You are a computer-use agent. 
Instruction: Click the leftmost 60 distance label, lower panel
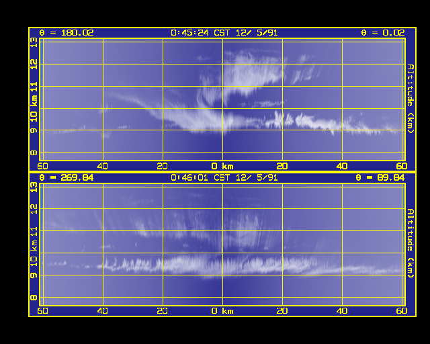tap(42, 311)
